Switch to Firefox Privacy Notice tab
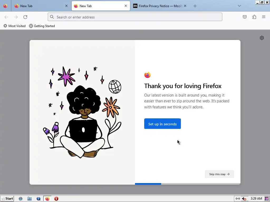Screen dimensions: 270x202 click(x=160, y=6)
